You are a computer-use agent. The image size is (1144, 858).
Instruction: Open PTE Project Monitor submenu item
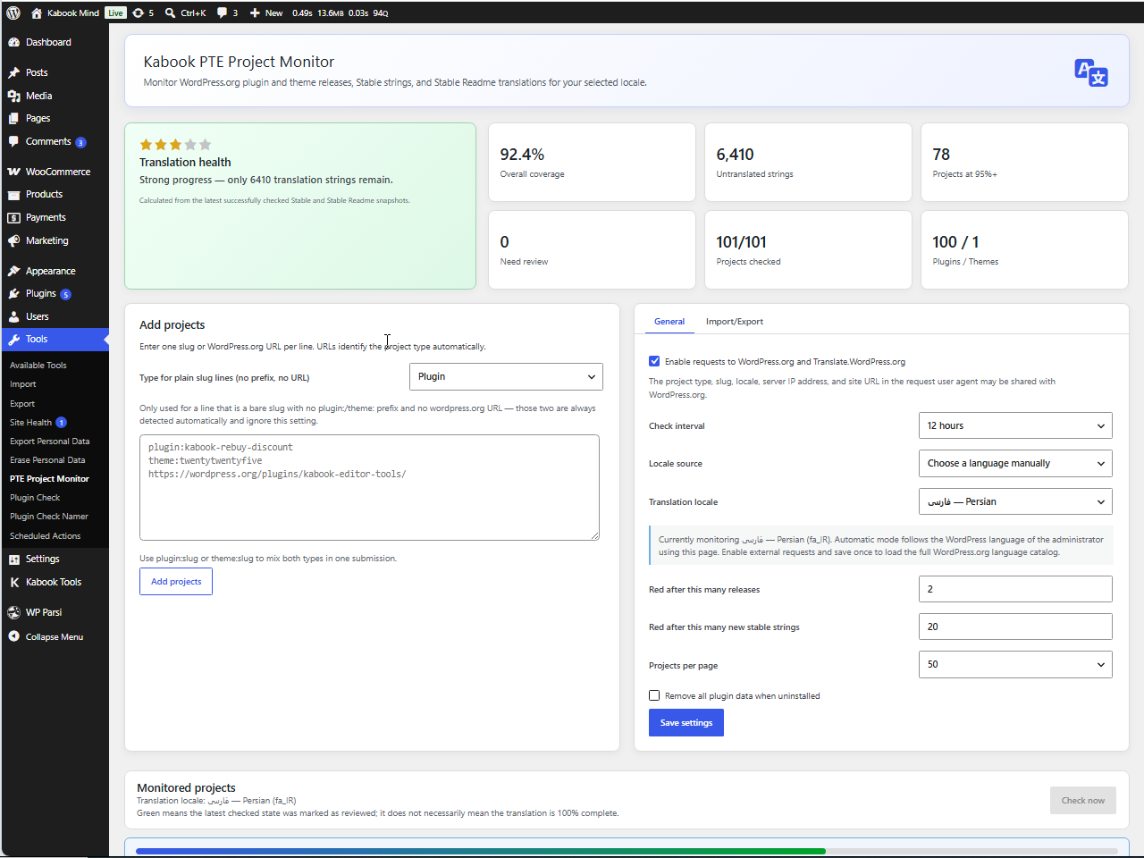(49, 478)
